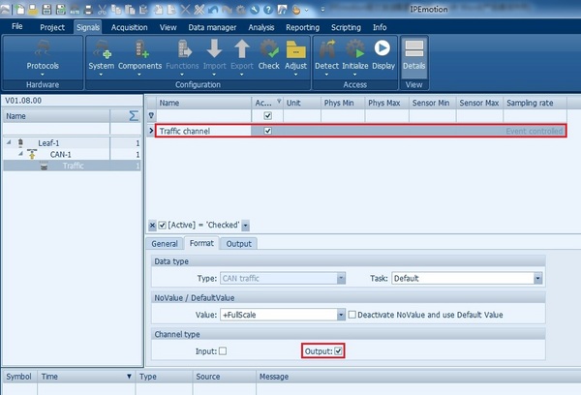This screenshot has width=581, height=395.
Task: Toggle the [Active] = 'Checked' filter checkbox
Action: pyautogui.click(x=162, y=225)
